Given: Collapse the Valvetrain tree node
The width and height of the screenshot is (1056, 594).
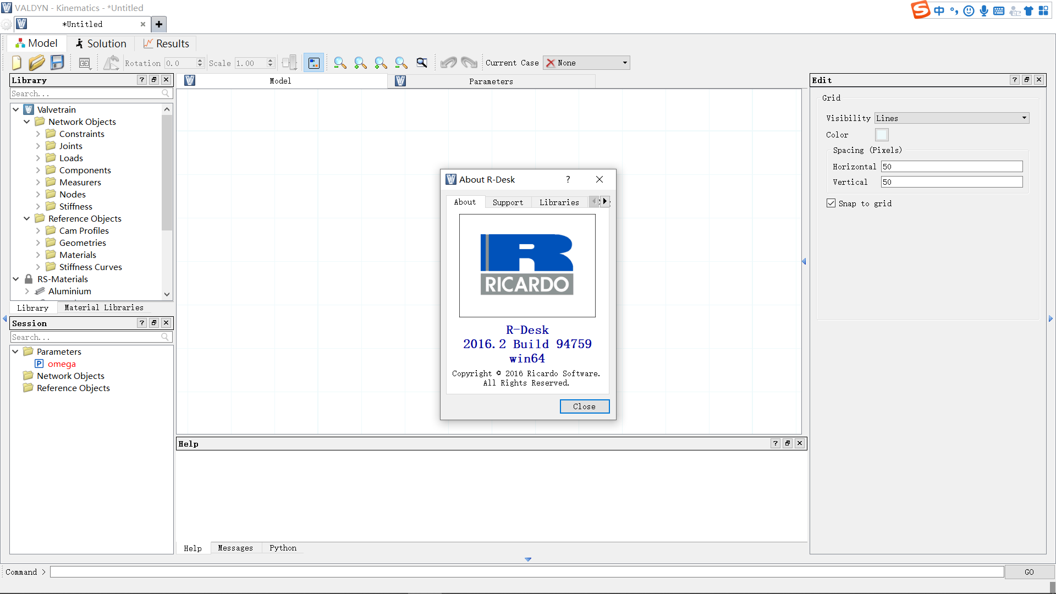Looking at the screenshot, I should pos(16,109).
